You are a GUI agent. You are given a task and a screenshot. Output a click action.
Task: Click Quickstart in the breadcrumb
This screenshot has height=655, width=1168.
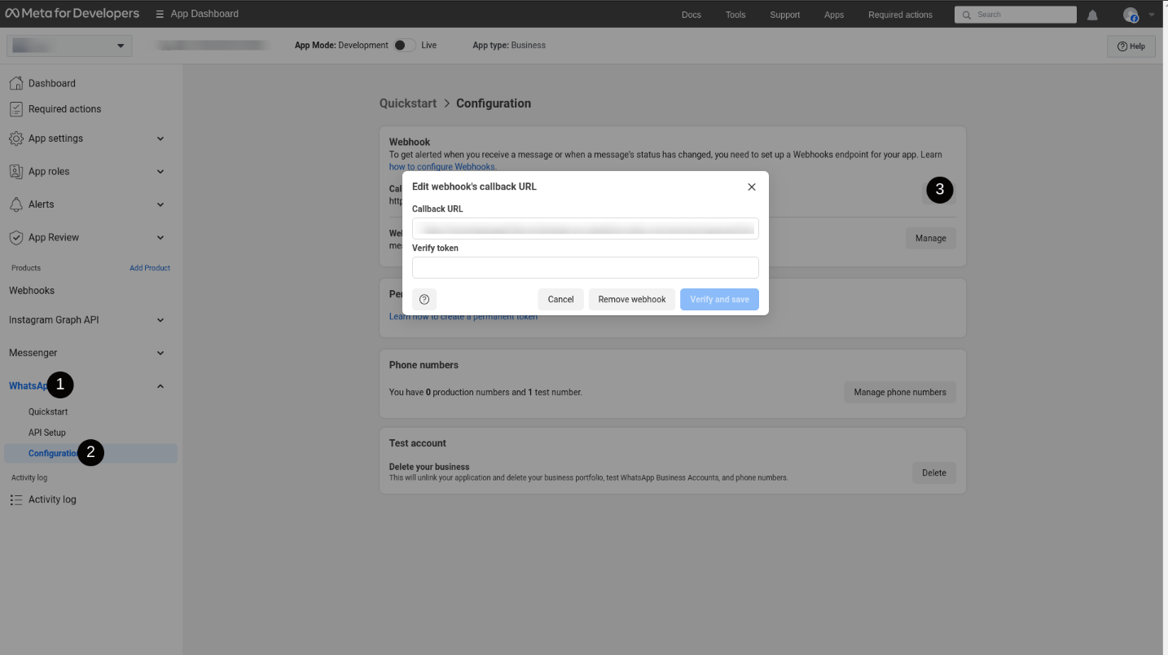[408, 103]
